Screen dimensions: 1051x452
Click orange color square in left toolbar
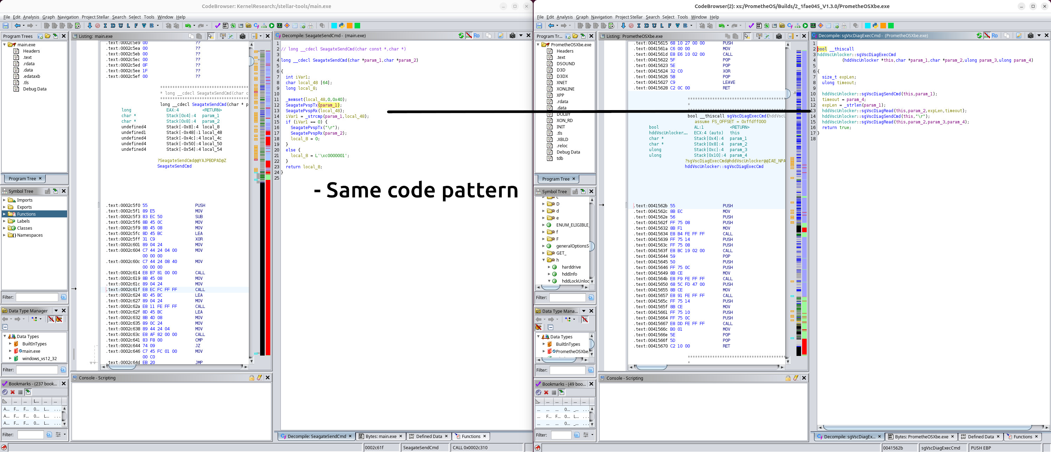point(349,26)
